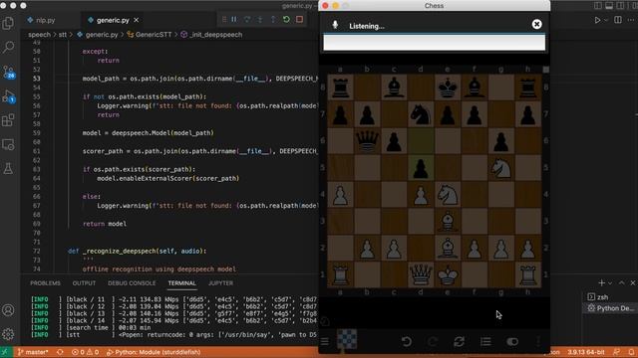The height and width of the screenshot is (358, 638).
Task: Switch to the PROBLEMS panel tab
Action: coord(45,282)
